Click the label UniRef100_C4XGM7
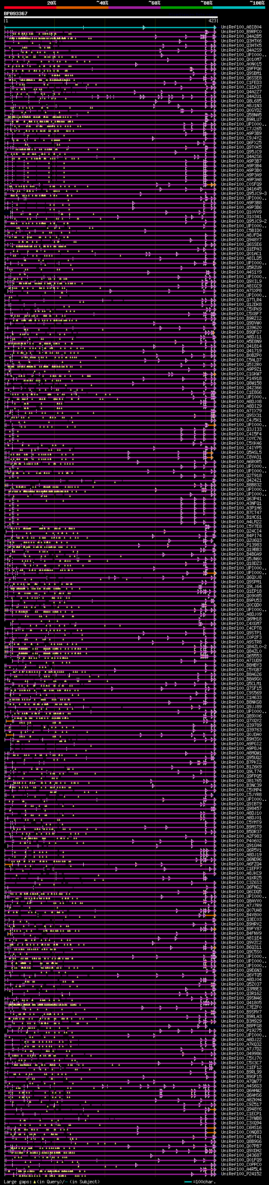This screenshot has width=269, height=1185. [x=241, y=624]
